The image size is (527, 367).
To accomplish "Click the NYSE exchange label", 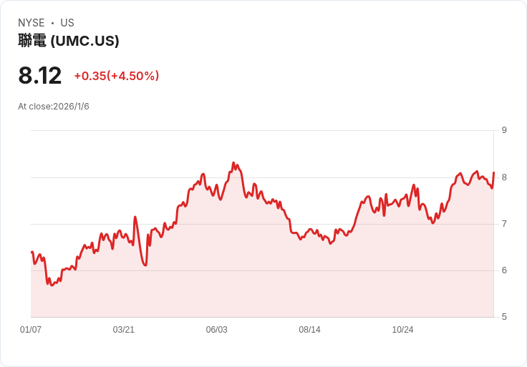I will click(32, 23).
